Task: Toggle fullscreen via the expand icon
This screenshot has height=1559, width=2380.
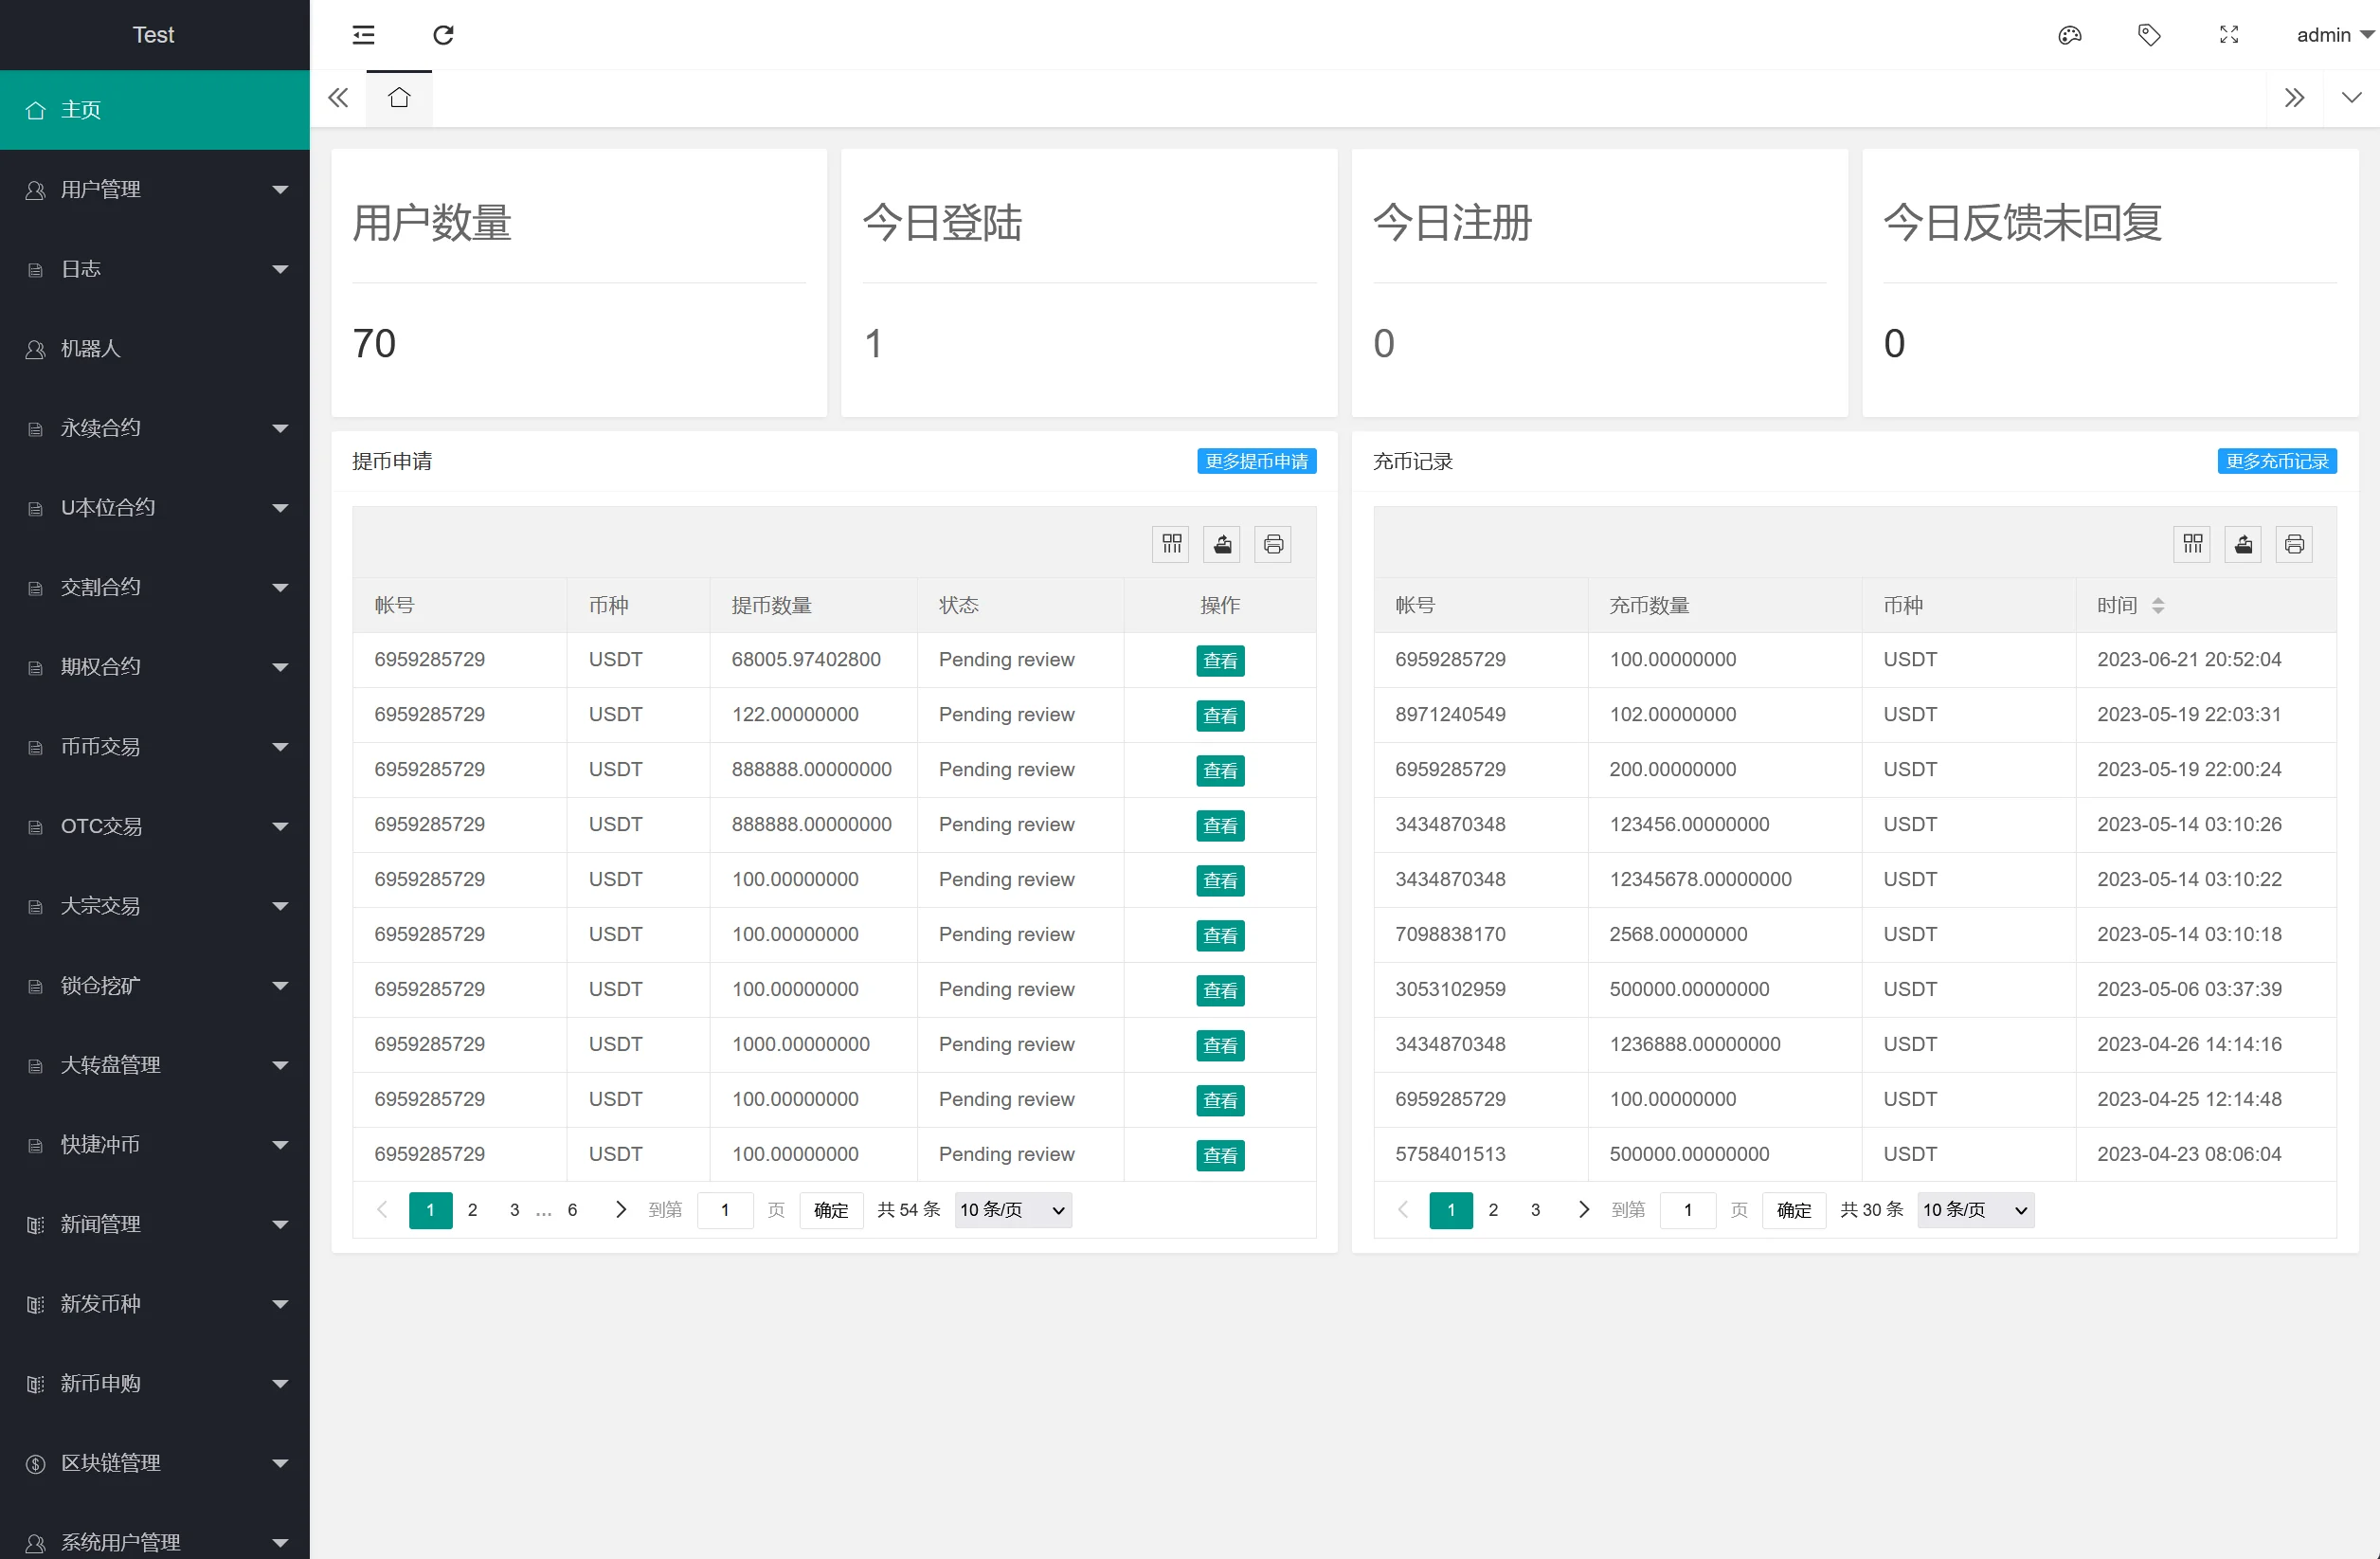Action: [x=2229, y=35]
